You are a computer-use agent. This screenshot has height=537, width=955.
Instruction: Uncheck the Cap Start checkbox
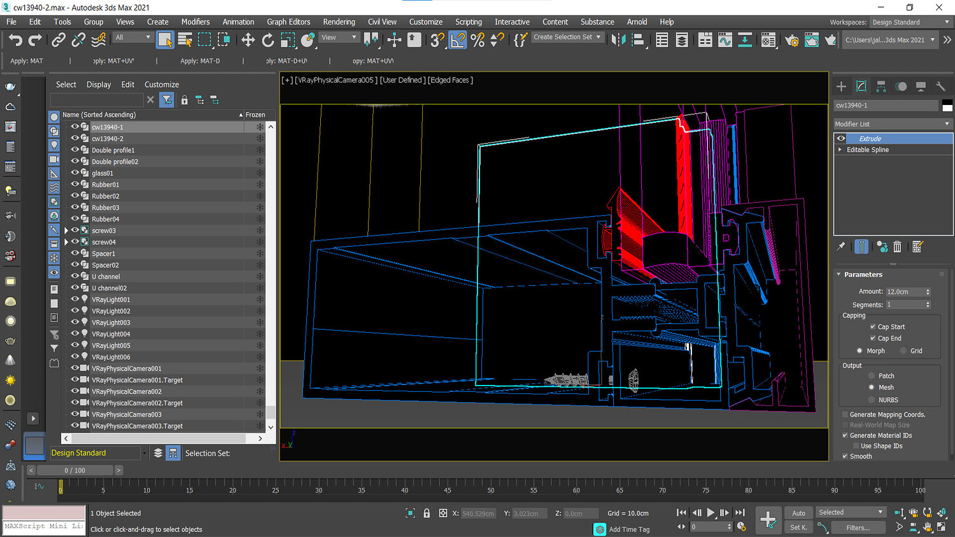click(873, 327)
